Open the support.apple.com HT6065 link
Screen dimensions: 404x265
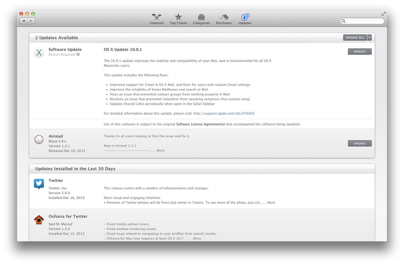pos(224,113)
